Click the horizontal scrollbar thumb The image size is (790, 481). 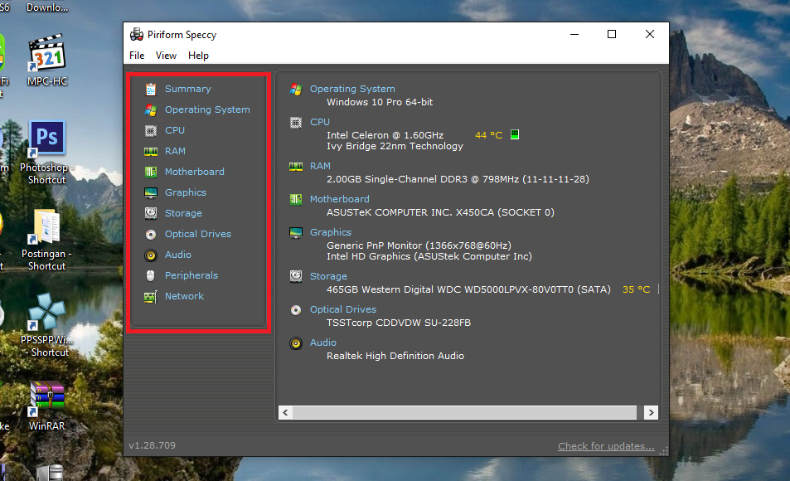464,412
